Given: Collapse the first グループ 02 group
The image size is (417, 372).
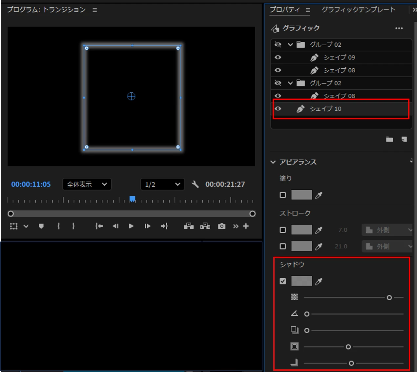Looking at the screenshot, I should coord(290,44).
